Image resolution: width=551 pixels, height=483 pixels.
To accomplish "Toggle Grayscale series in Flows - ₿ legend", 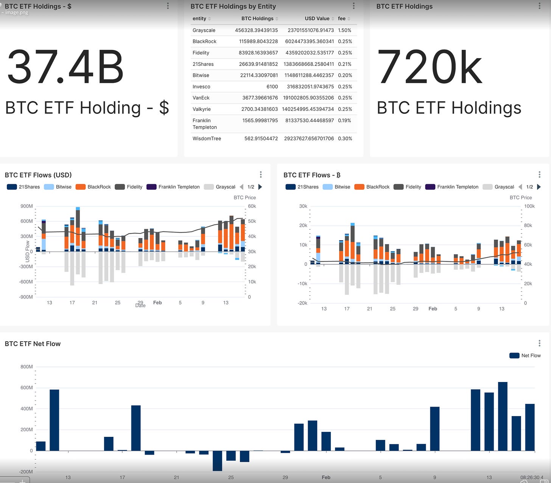I will click(498, 187).
